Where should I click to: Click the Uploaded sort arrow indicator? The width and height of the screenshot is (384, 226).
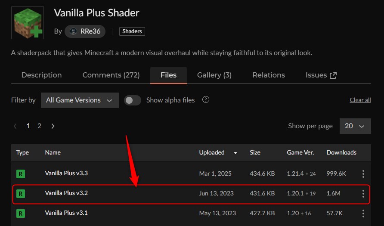(x=235, y=153)
